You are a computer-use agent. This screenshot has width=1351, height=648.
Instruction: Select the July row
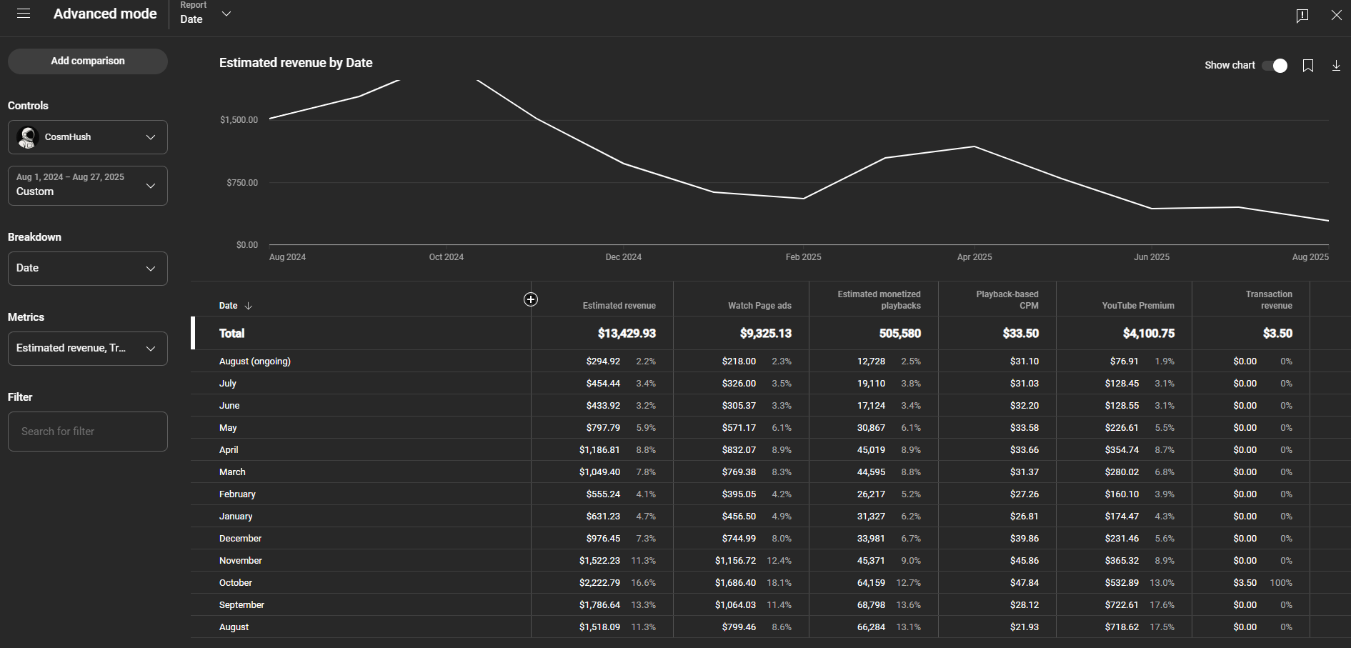pos(771,384)
